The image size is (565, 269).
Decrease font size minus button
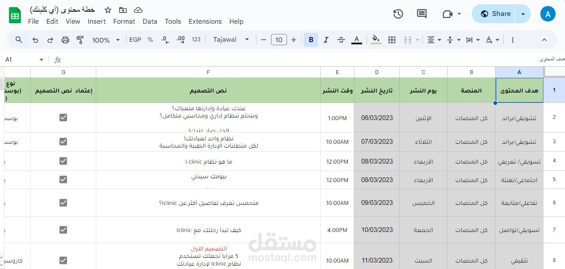point(263,40)
